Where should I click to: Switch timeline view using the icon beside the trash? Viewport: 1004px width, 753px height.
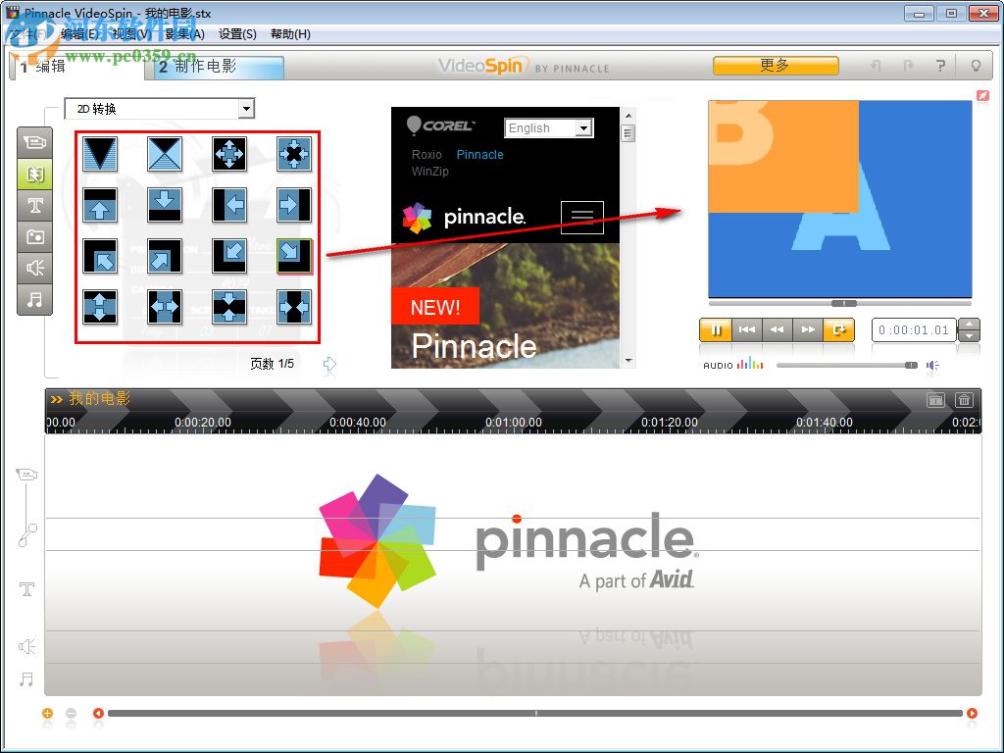point(936,400)
